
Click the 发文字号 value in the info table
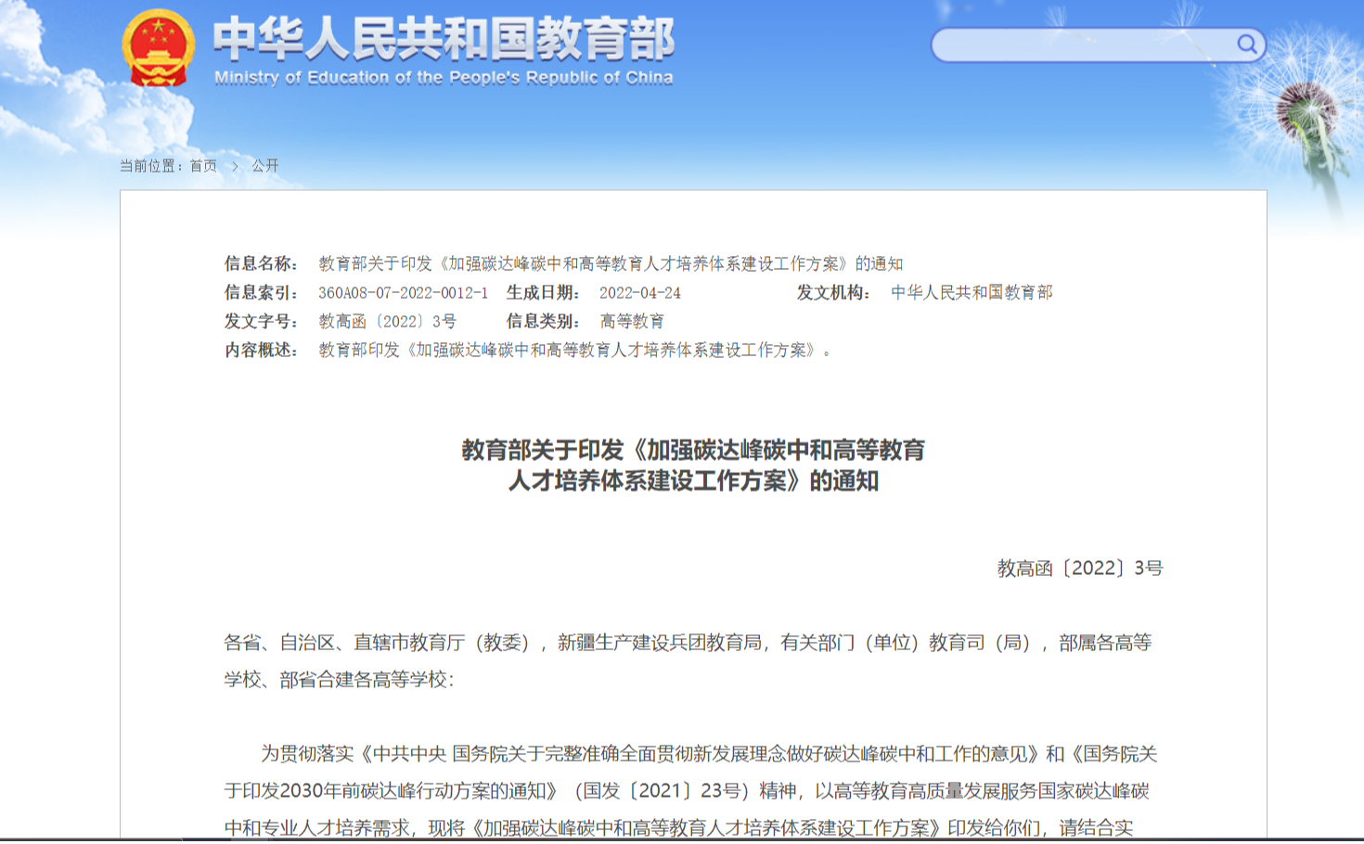pyautogui.click(x=387, y=322)
